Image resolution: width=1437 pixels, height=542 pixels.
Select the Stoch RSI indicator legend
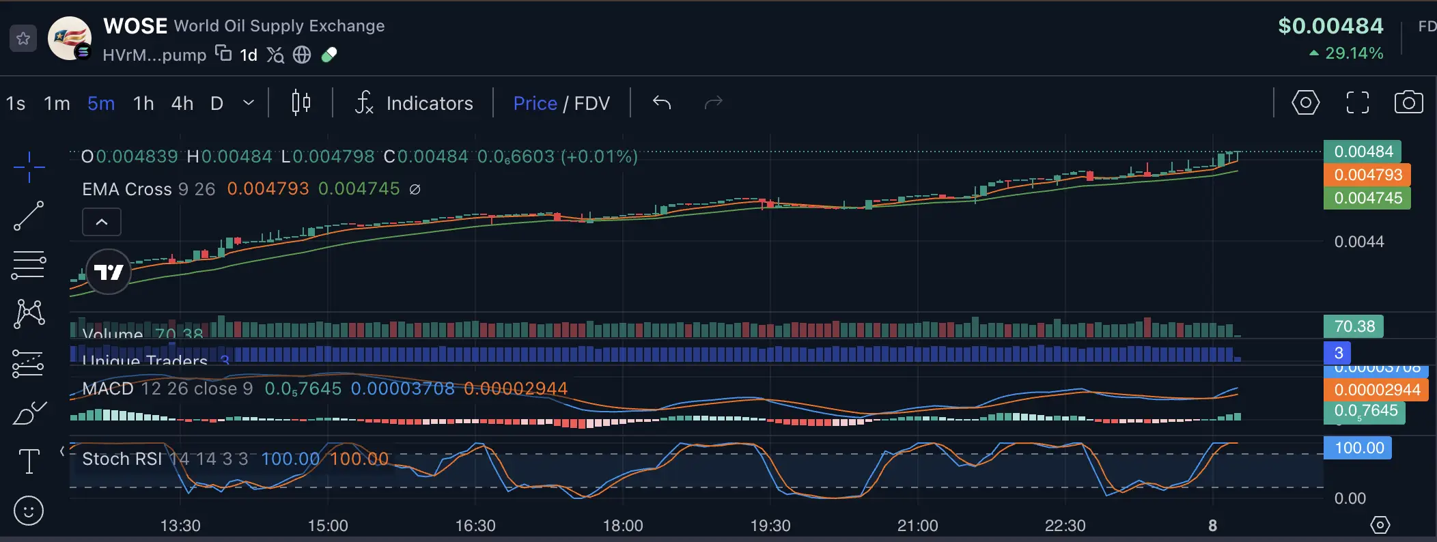pyautogui.click(x=165, y=459)
